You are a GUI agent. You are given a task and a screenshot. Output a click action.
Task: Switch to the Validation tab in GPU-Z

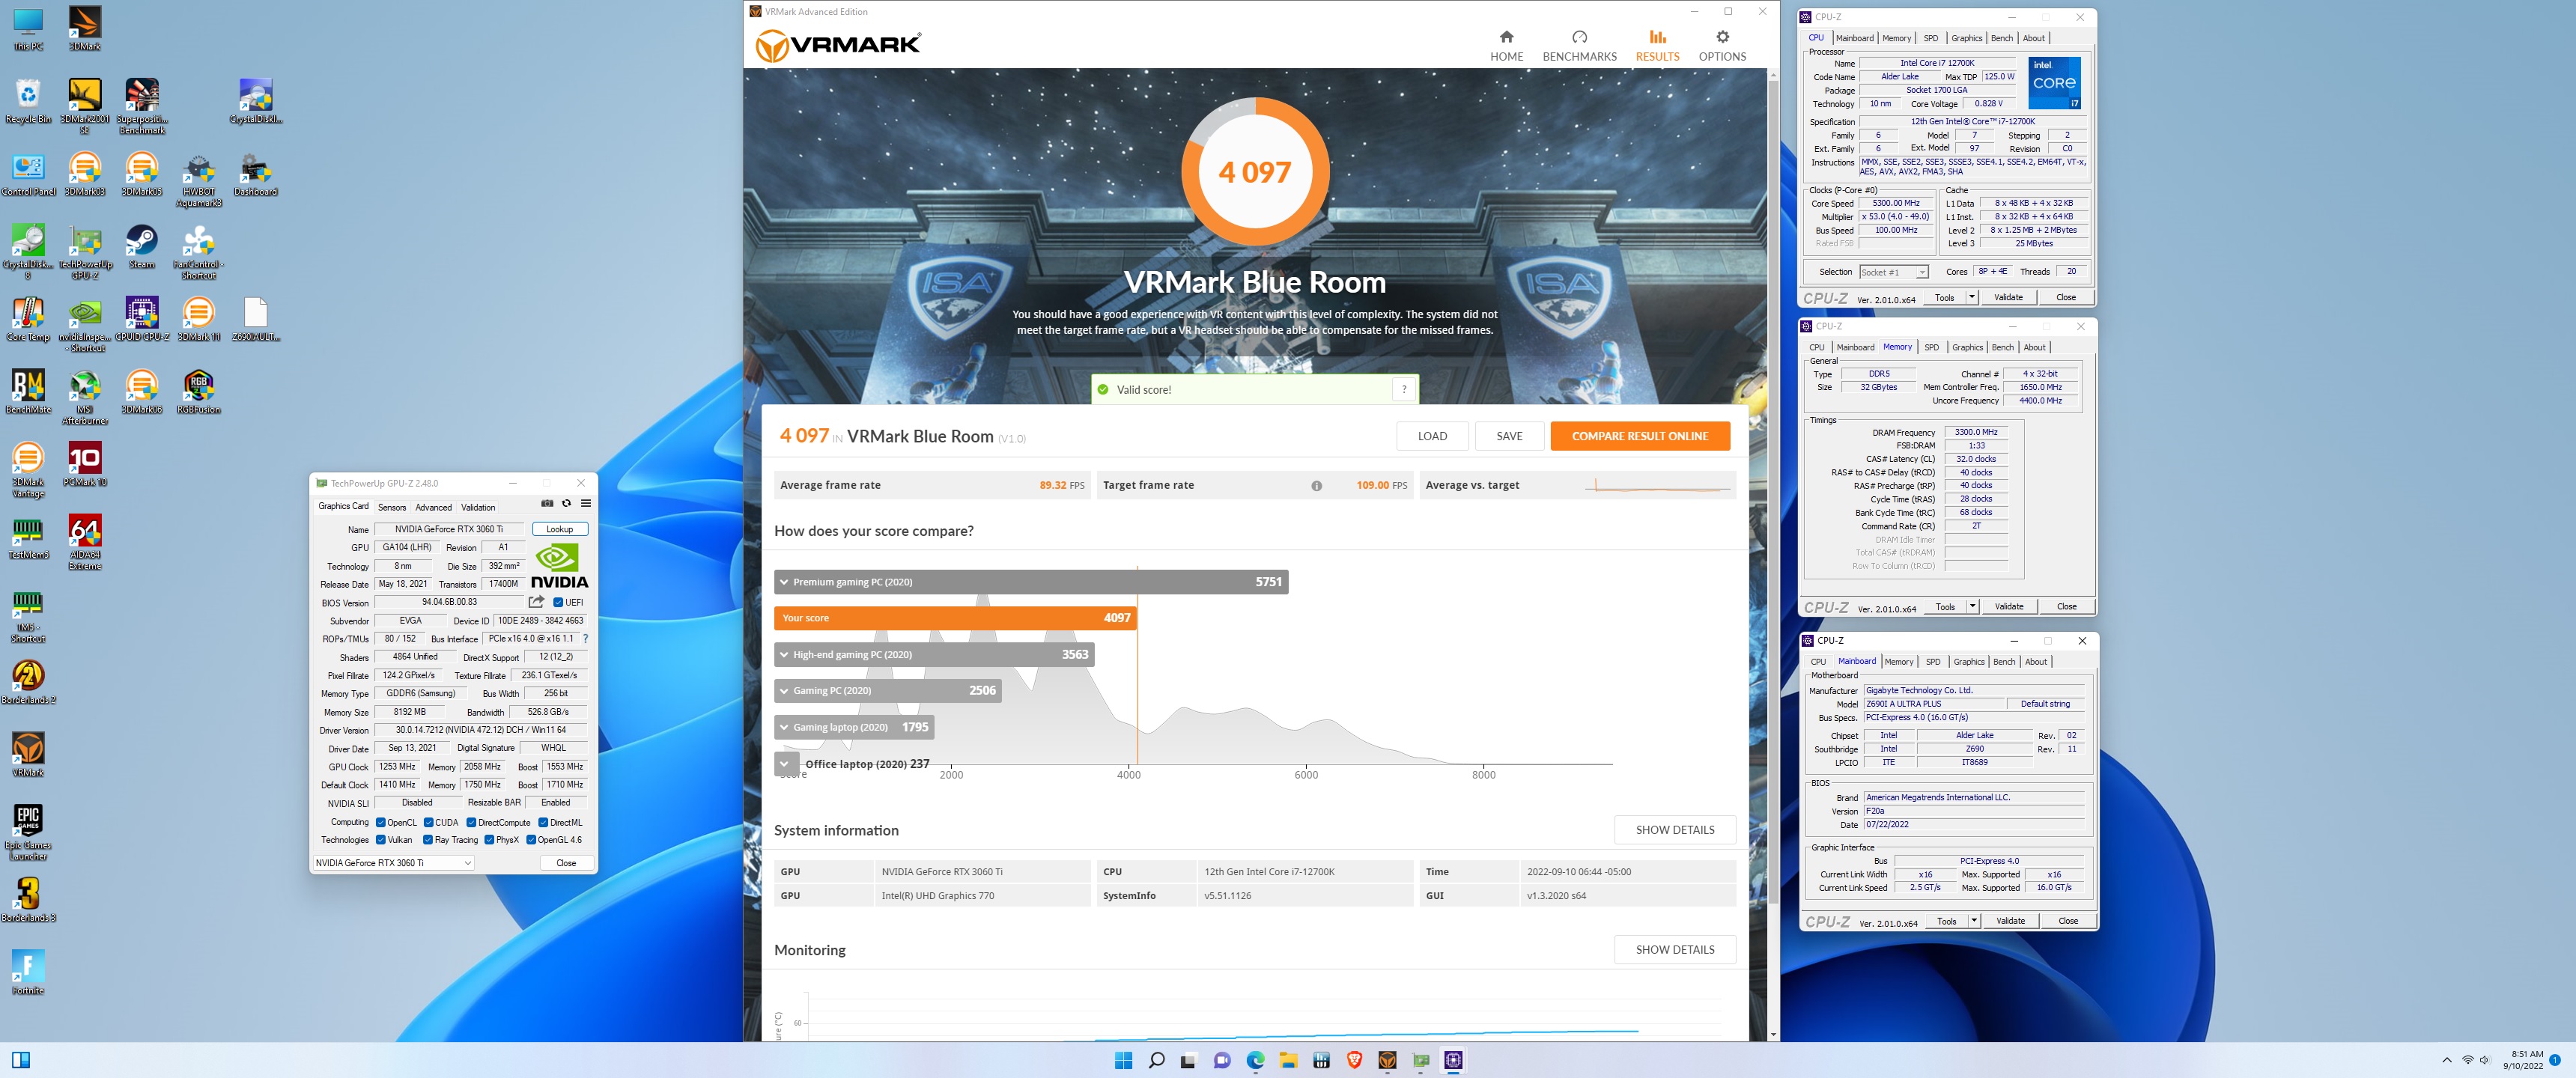tap(478, 507)
